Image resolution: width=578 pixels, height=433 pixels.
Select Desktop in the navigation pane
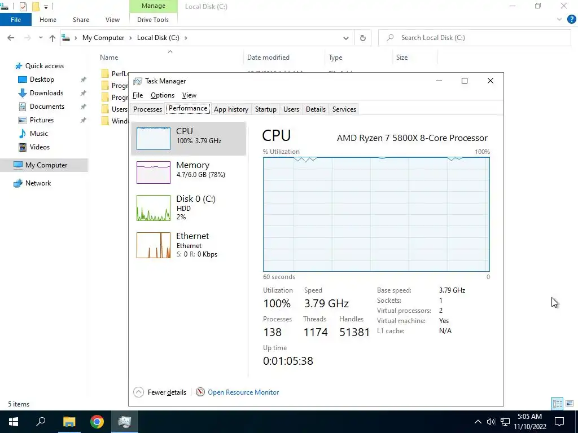(x=42, y=79)
